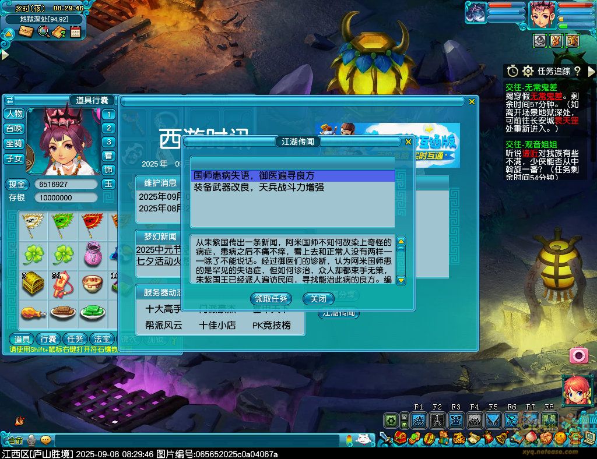Click the green gear settings icon

coord(391,420)
